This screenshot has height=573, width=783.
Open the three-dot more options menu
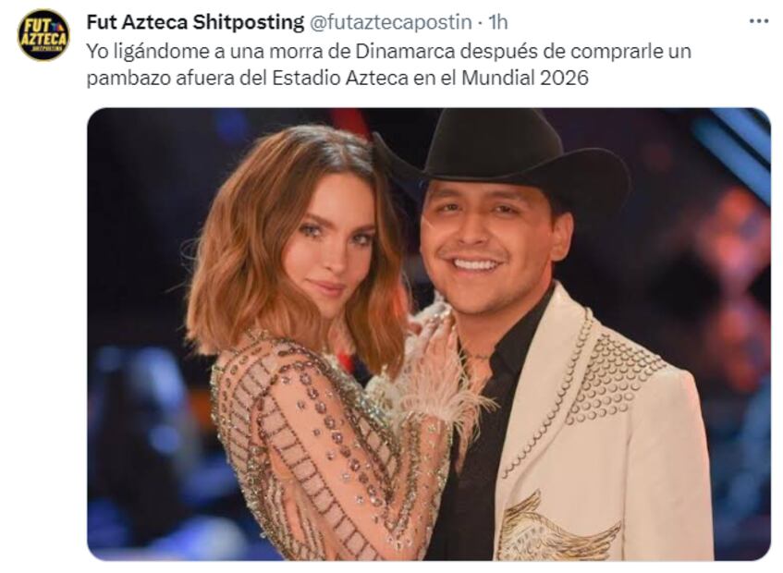pos(759,21)
